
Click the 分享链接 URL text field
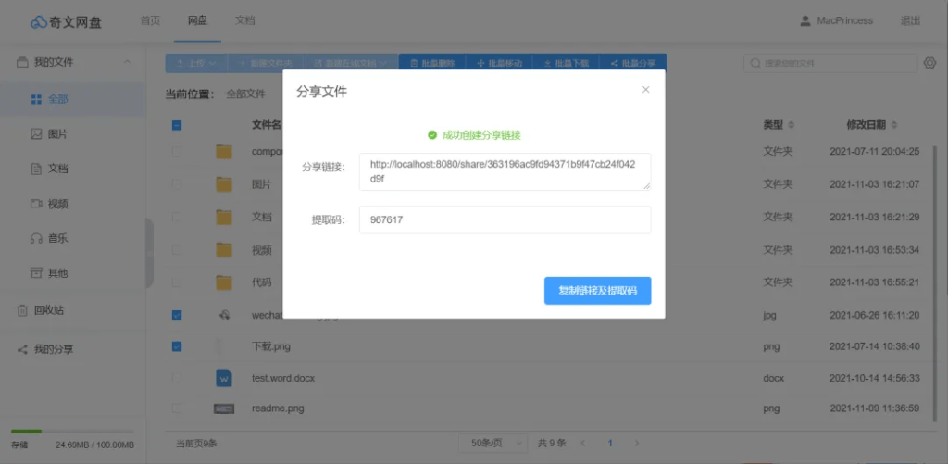click(x=505, y=172)
